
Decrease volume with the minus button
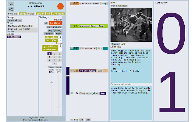click(50, 70)
